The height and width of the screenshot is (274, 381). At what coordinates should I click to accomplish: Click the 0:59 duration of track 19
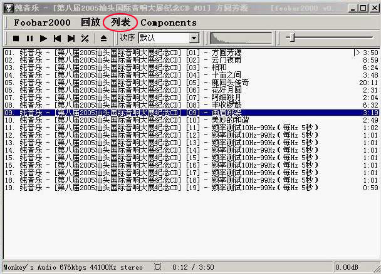(x=370, y=188)
